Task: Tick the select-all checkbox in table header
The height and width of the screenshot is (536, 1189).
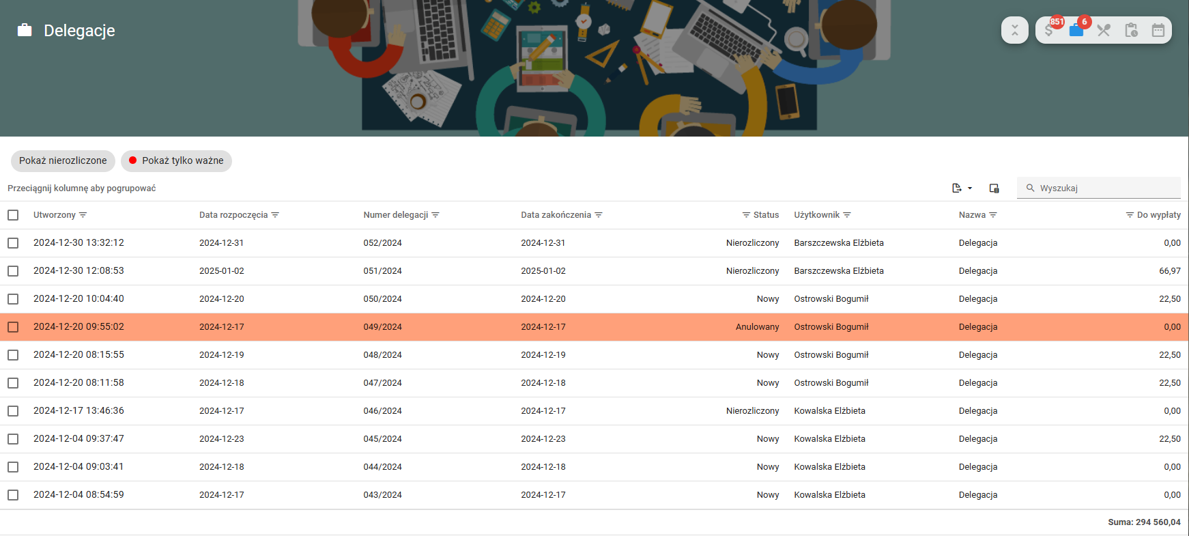Action: pos(13,215)
